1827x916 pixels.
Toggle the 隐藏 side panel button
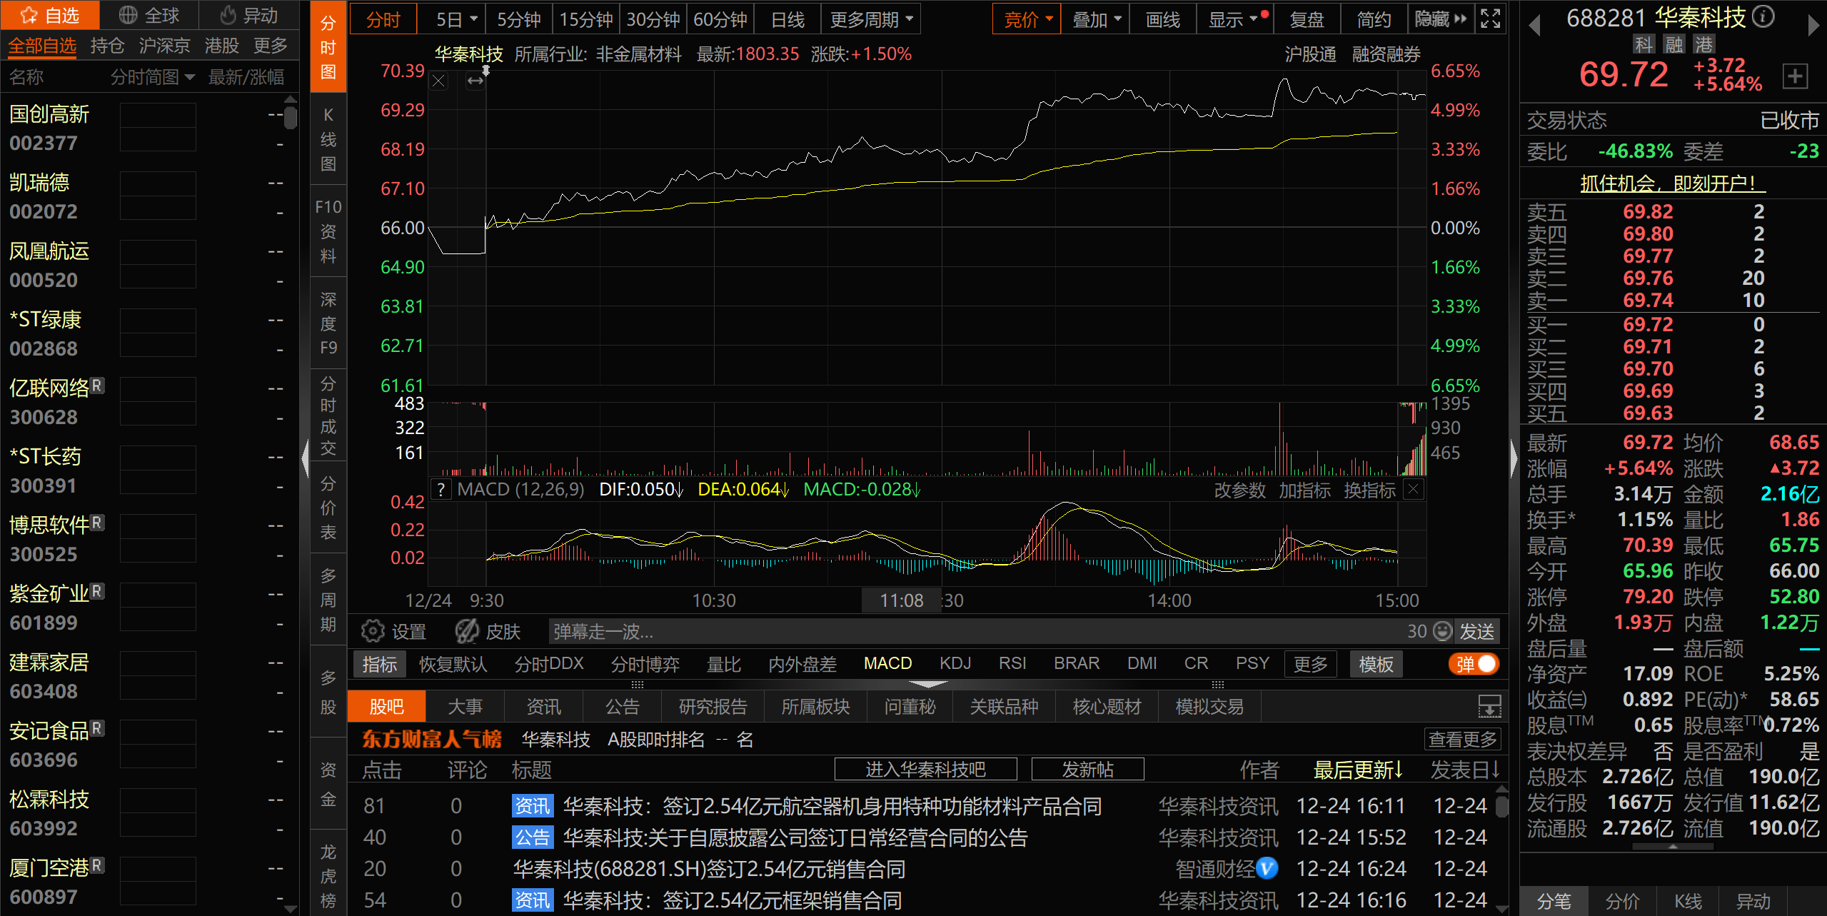pos(1441,19)
